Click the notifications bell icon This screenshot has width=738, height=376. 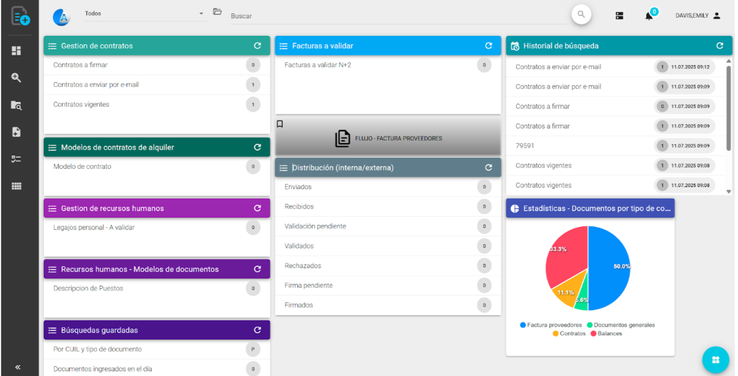pos(649,16)
